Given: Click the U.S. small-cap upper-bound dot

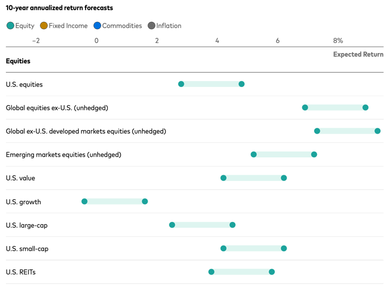Looking at the screenshot, I should pos(284,249).
